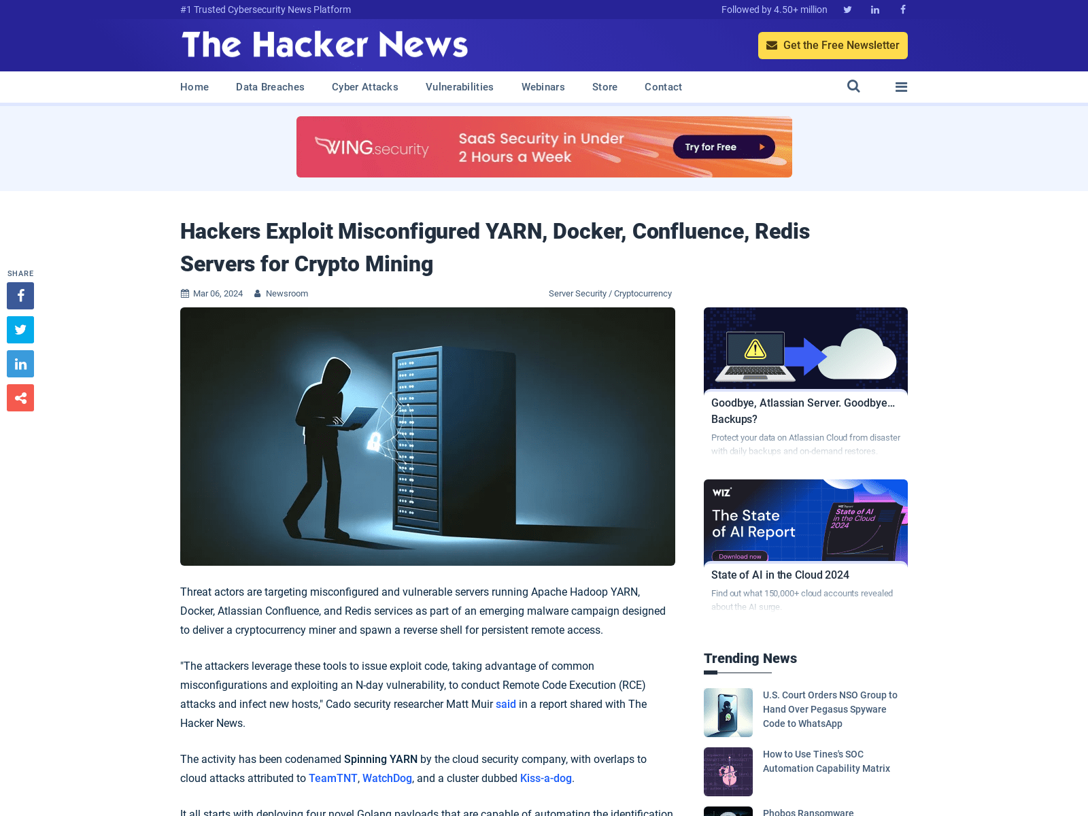This screenshot has height=816, width=1088.
Task: Open the TeamTNT link
Action: click(x=333, y=779)
